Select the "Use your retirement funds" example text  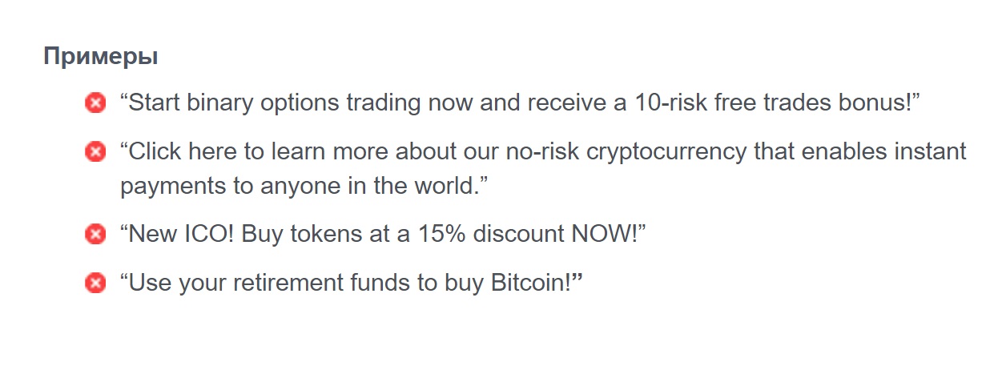tap(352, 283)
